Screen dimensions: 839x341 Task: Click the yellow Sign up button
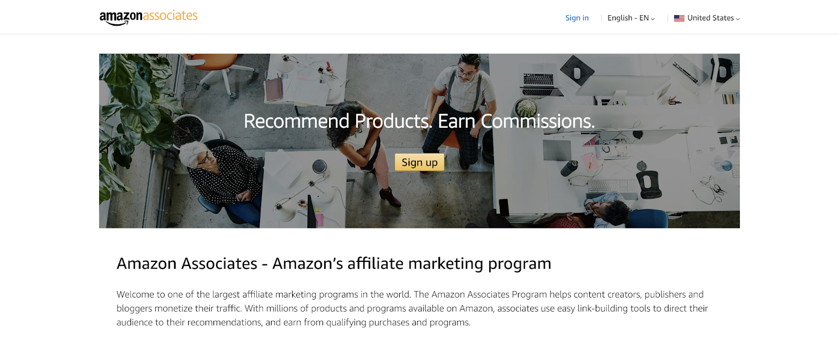(x=419, y=162)
